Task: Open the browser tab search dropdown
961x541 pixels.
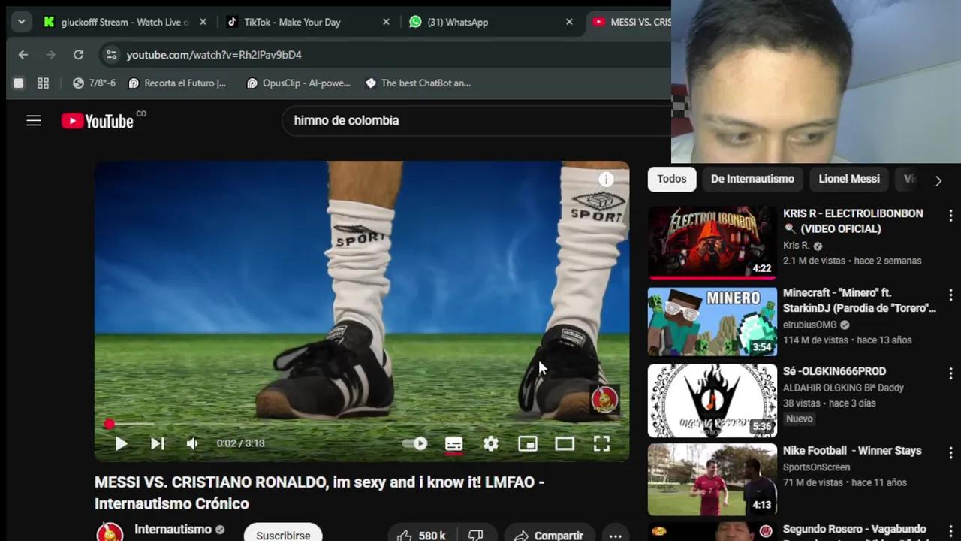Action: tap(21, 22)
